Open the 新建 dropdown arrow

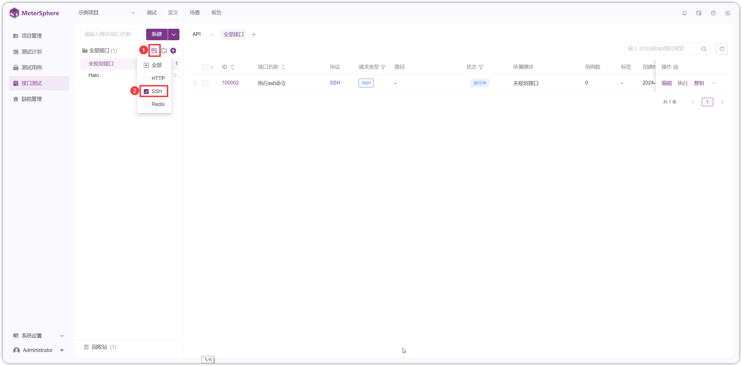coord(174,34)
